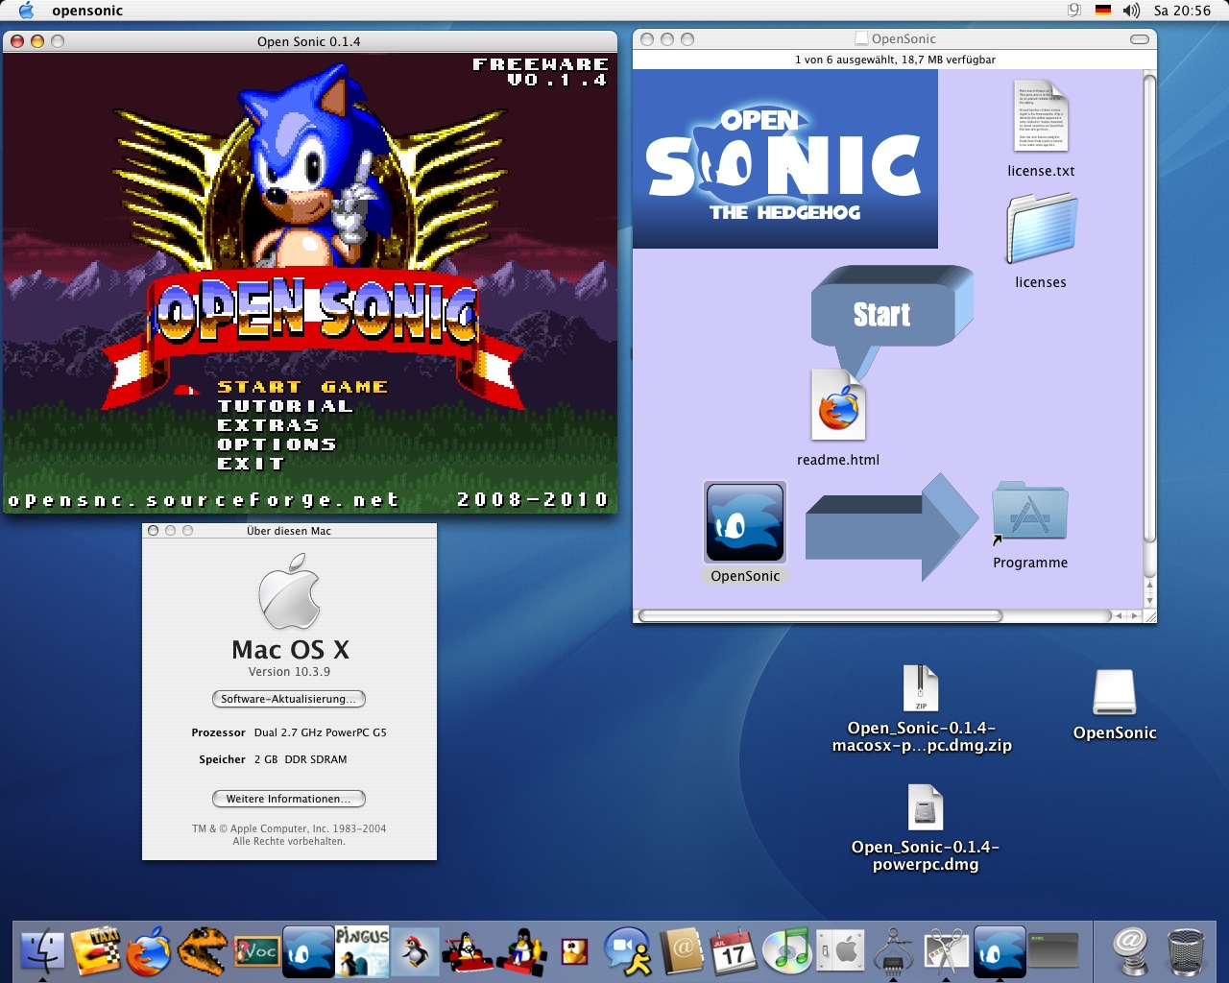The width and height of the screenshot is (1229, 983).
Task: Open Firefox from the Dock
Action: pos(148,951)
